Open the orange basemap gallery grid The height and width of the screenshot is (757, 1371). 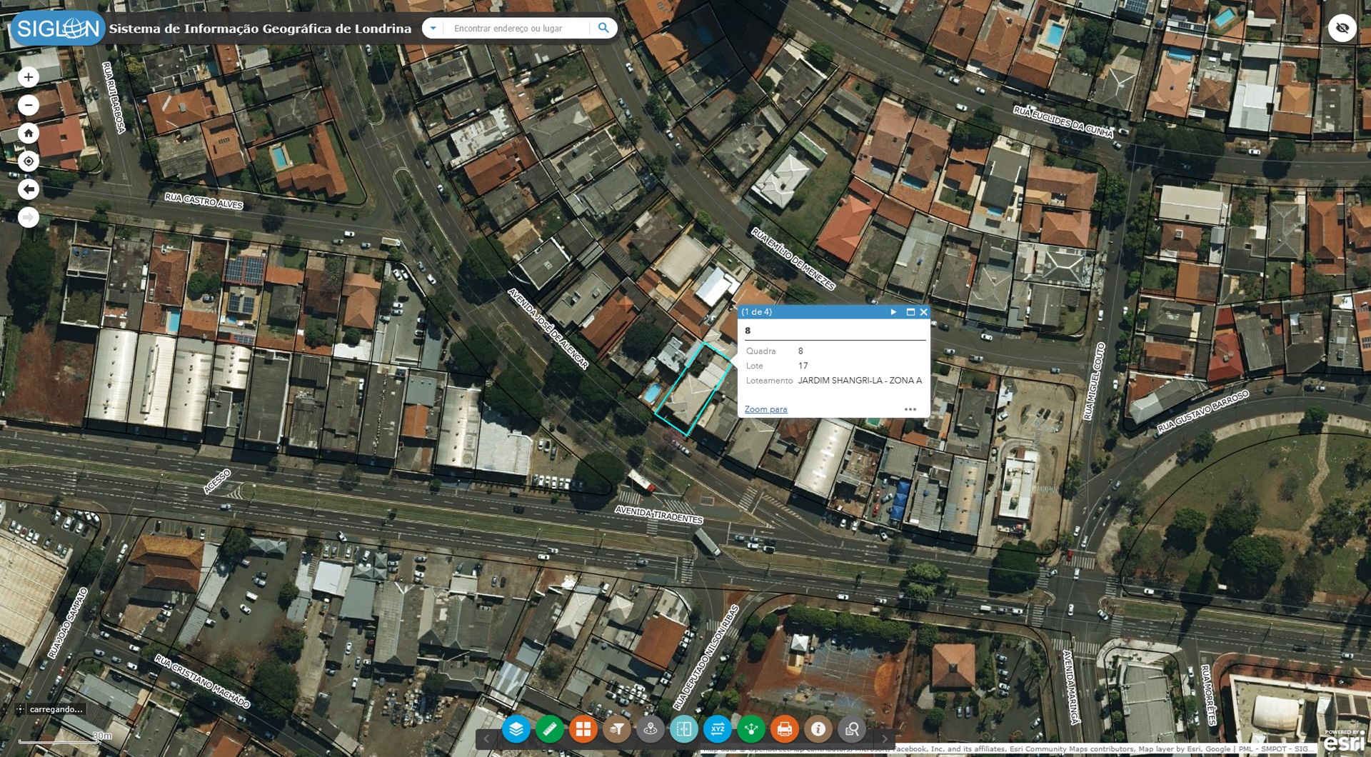coord(583,729)
